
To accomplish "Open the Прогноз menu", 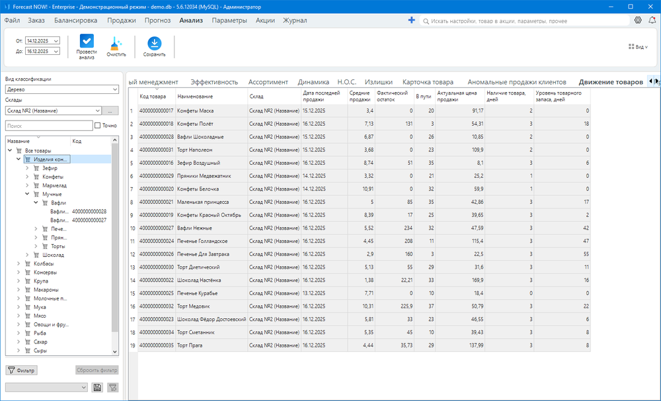I will pyautogui.click(x=158, y=21).
